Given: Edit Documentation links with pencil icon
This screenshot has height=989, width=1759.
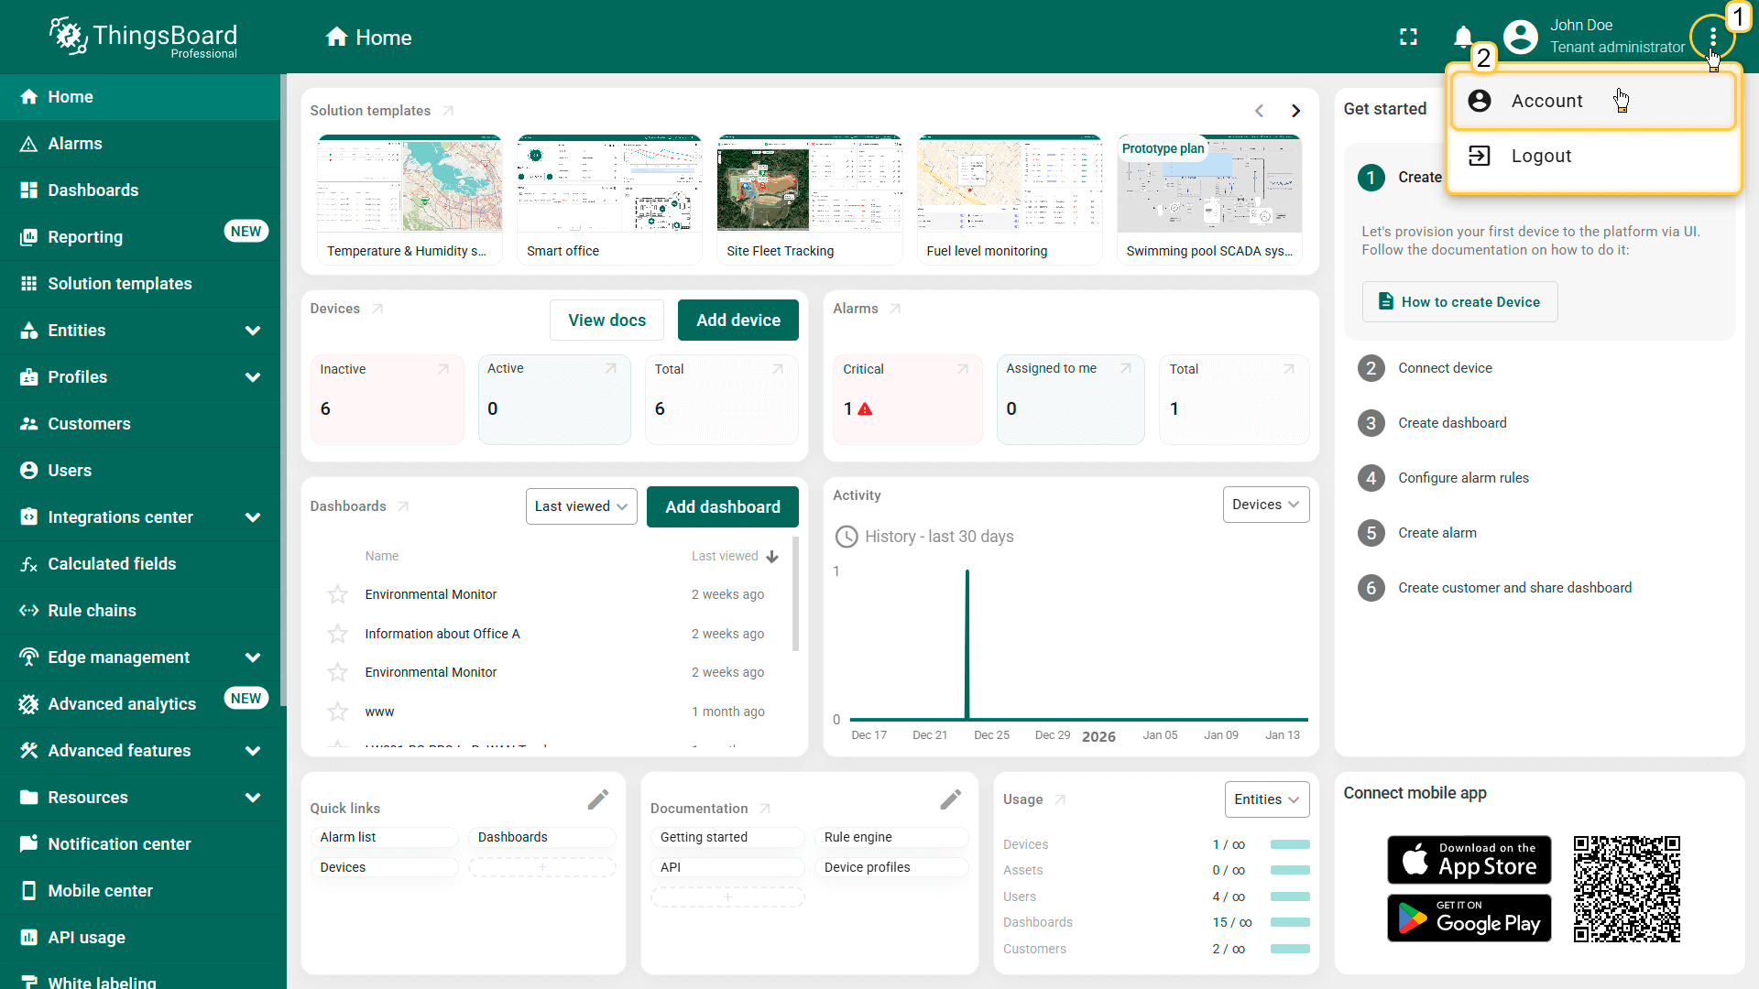Looking at the screenshot, I should tap(950, 799).
